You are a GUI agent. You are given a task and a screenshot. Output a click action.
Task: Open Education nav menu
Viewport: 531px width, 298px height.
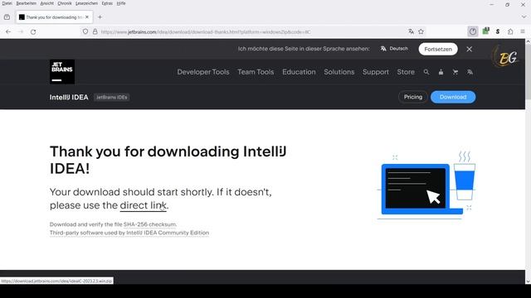(299, 72)
